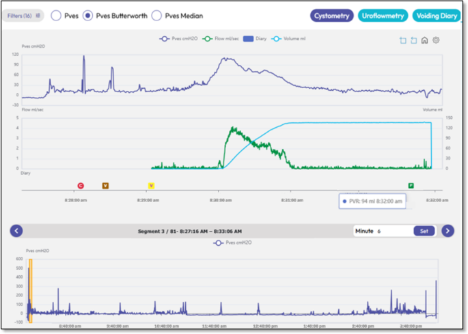468x334 pixels.
Task: Toggle the Flow ml/sec legend series
Action: (221, 39)
